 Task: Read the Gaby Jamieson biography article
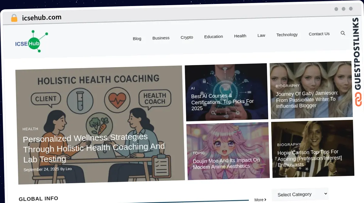(307, 99)
